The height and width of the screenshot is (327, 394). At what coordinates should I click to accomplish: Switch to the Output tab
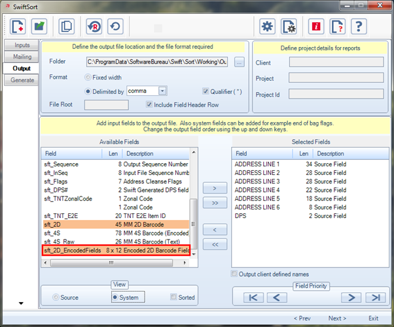point(21,69)
